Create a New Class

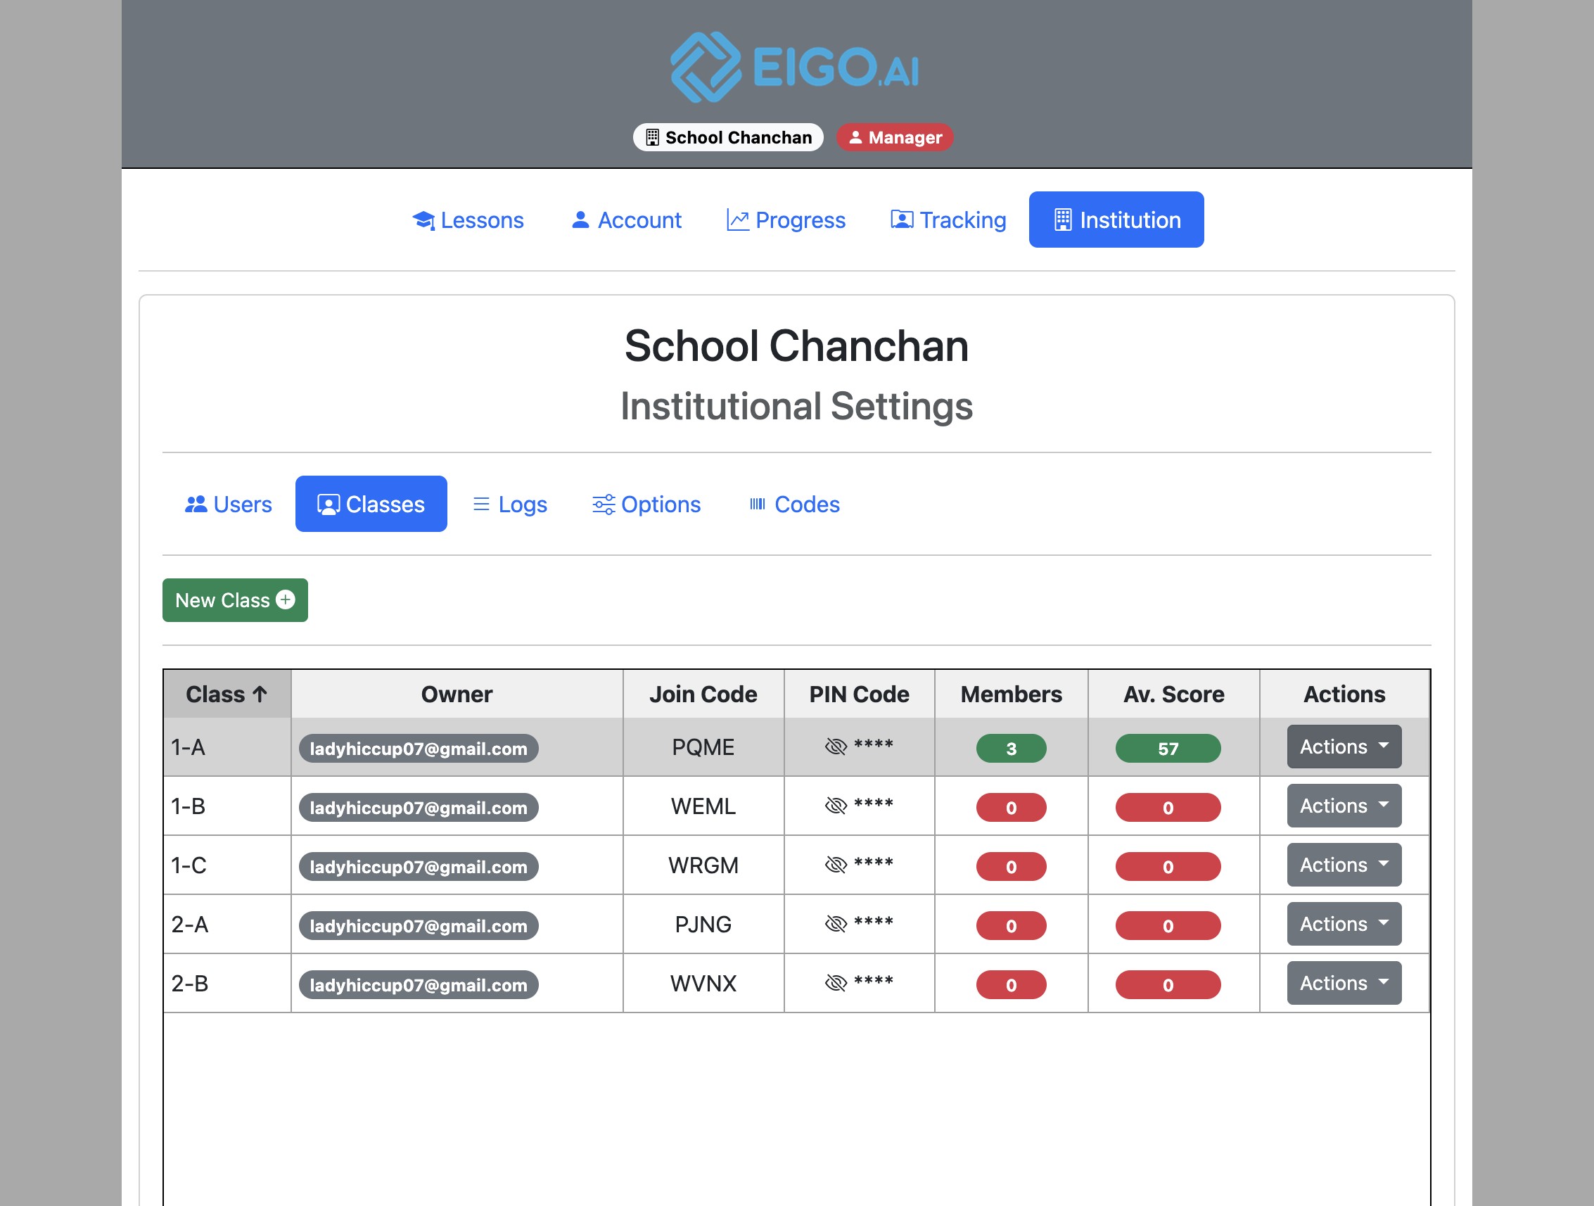(x=235, y=599)
